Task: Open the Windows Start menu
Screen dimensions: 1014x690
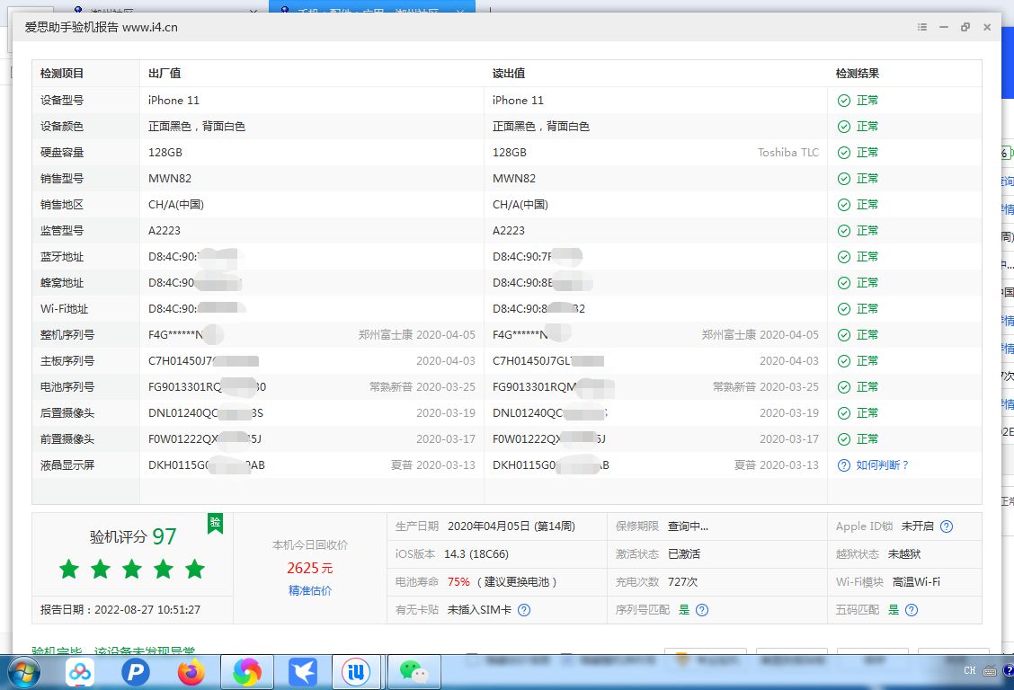Action: pos(22,672)
